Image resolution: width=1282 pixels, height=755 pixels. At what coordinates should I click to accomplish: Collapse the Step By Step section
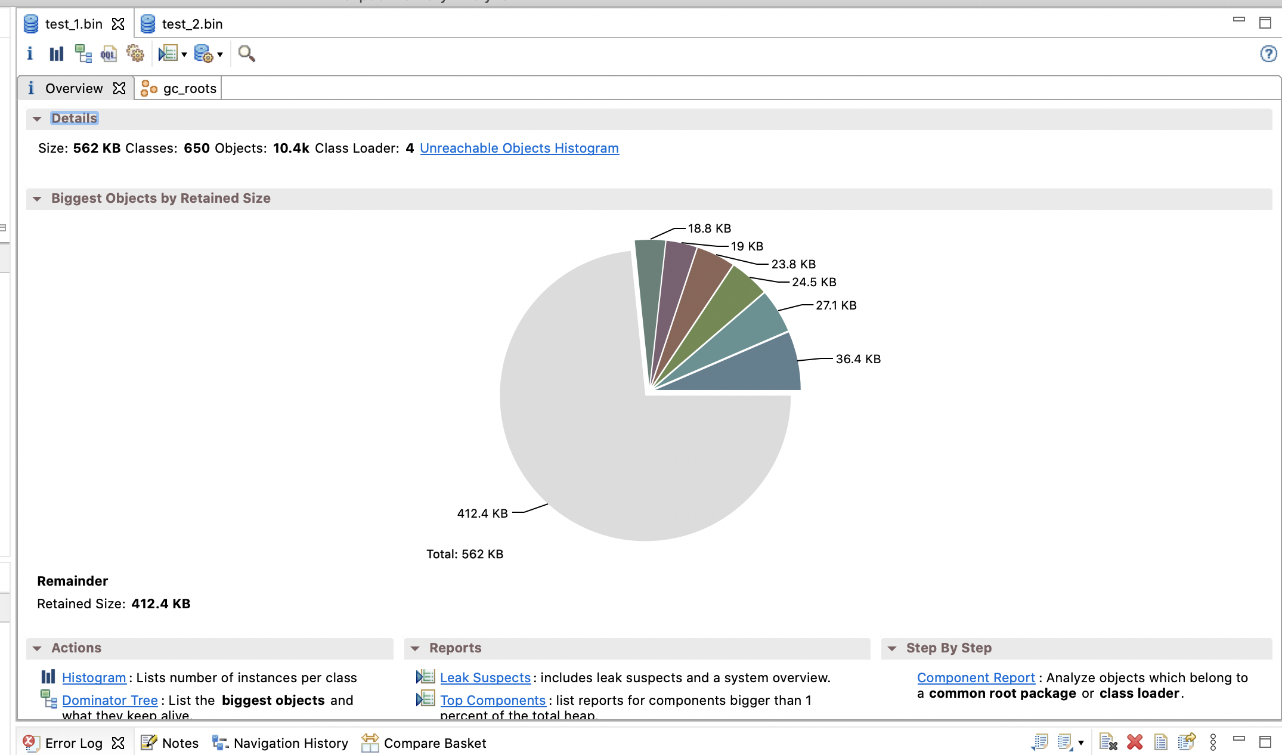point(892,648)
